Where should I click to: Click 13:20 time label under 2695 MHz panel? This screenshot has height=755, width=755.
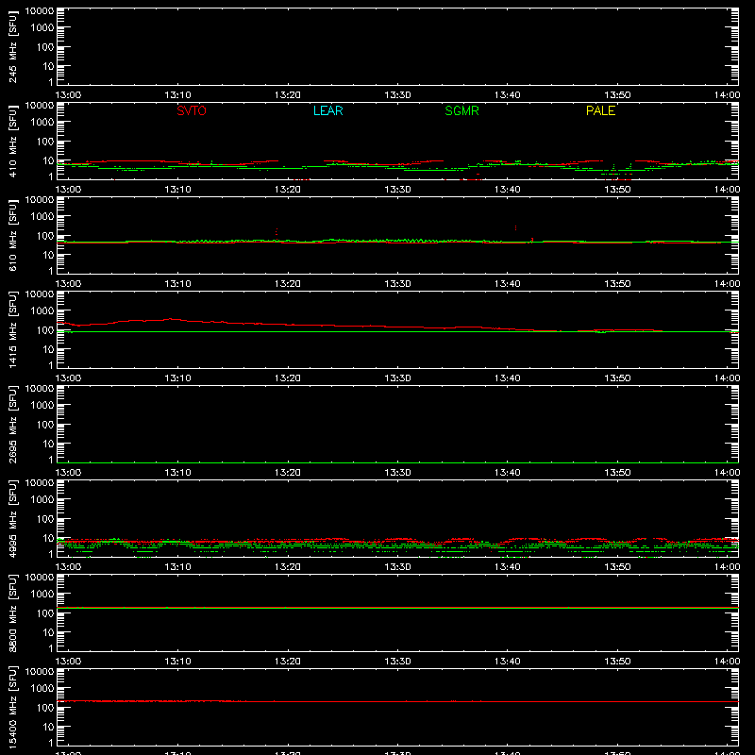point(288,473)
